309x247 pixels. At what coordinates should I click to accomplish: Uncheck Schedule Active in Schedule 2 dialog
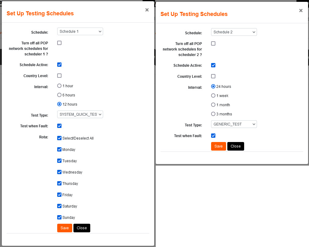[213, 65]
